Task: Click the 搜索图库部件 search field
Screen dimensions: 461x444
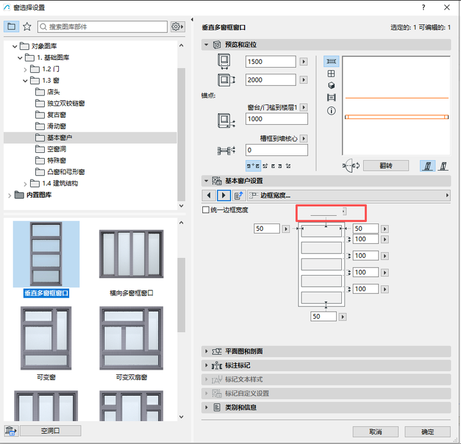Action: (102, 27)
